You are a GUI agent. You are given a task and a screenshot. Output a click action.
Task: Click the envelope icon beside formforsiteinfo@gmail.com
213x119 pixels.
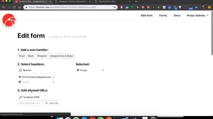[x=20, y=77]
